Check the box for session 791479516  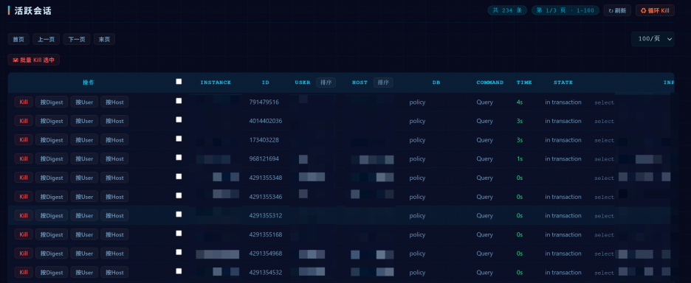[x=179, y=101]
